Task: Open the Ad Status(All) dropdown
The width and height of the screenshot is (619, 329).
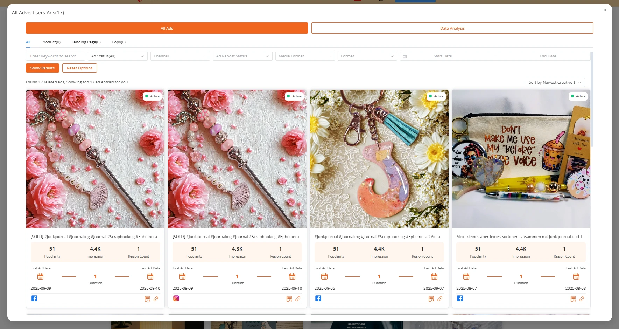Action: [x=117, y=56]
